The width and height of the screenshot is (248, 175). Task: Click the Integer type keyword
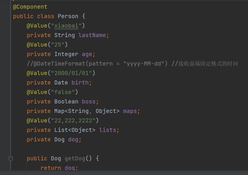click(x=66, y=54)
